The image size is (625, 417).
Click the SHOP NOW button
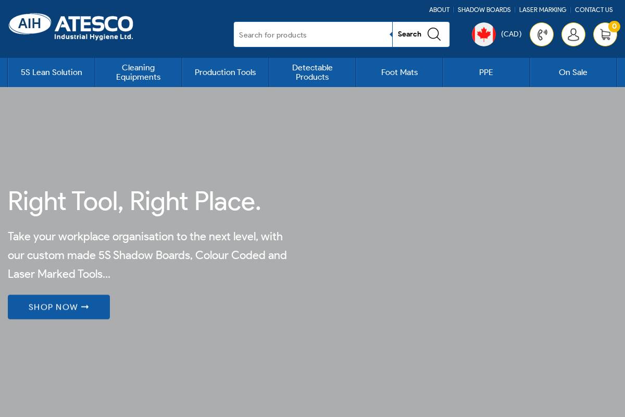tap(58, 307)
